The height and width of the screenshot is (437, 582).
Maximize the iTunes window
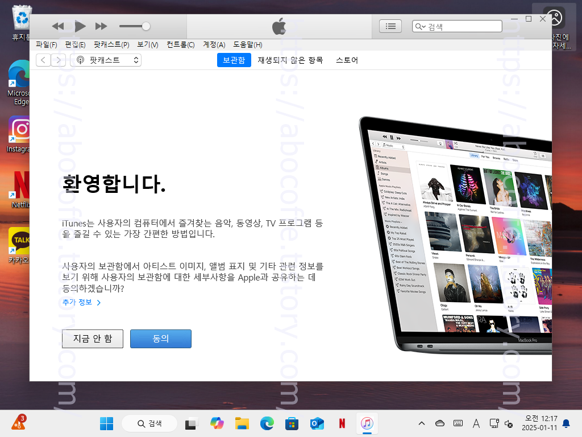click(x=529, y=19)
